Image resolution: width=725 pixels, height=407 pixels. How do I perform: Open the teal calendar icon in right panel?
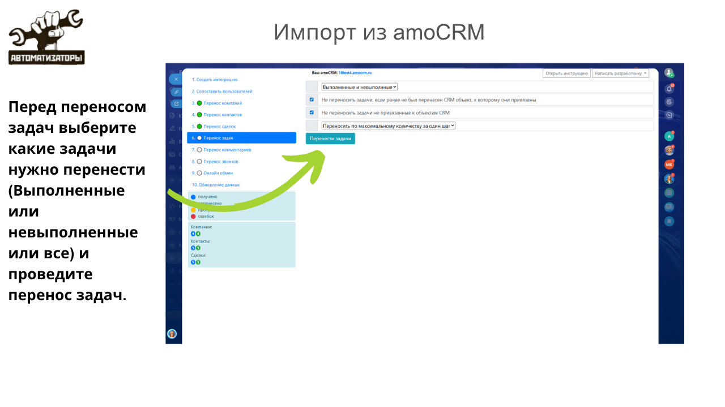(669, 193)
